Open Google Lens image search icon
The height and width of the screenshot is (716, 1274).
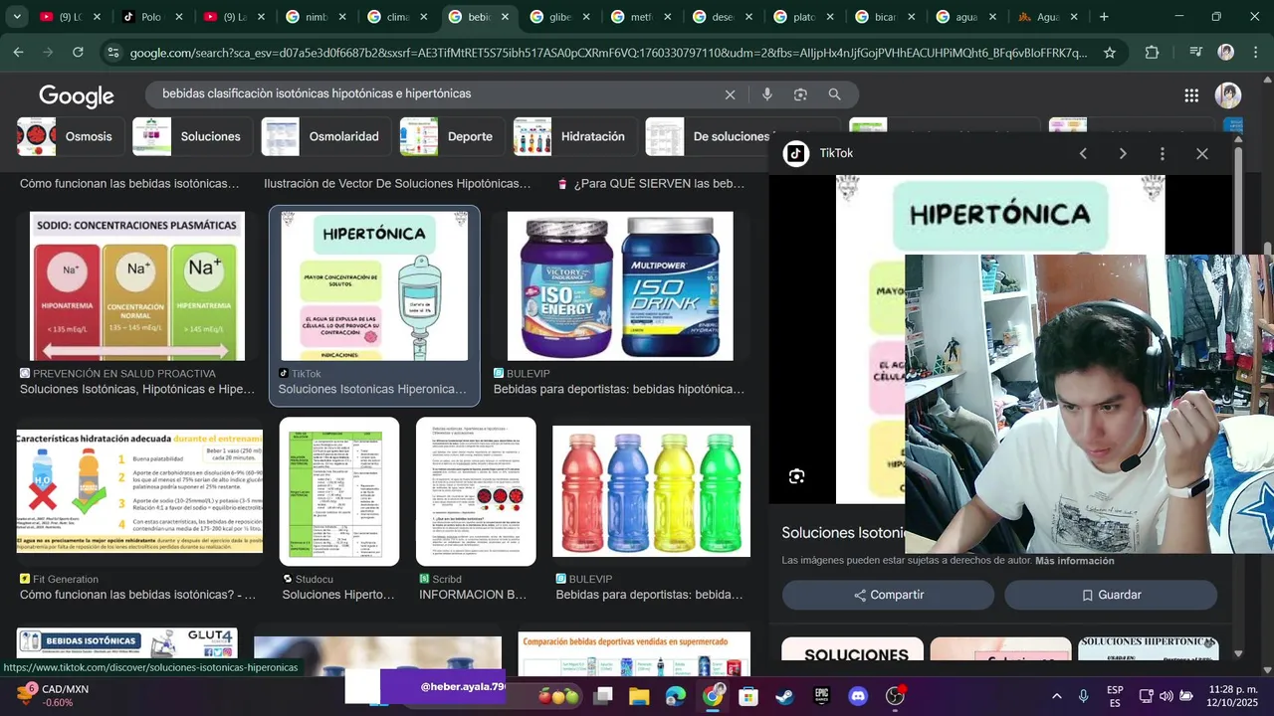(x=800, y=94)
